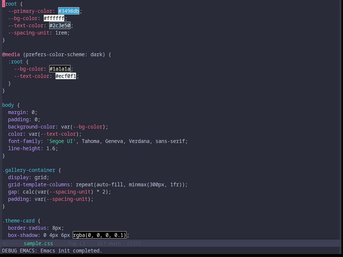Click the Tahoma font name
Image resolution: width=343 pixels, height=257 pixels.
click(x=91, y=141)
